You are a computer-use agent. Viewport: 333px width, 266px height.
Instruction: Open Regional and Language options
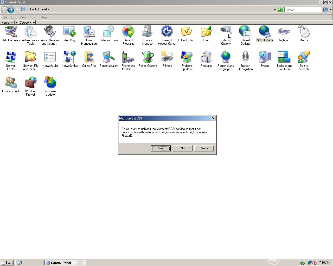pos(226,61)
